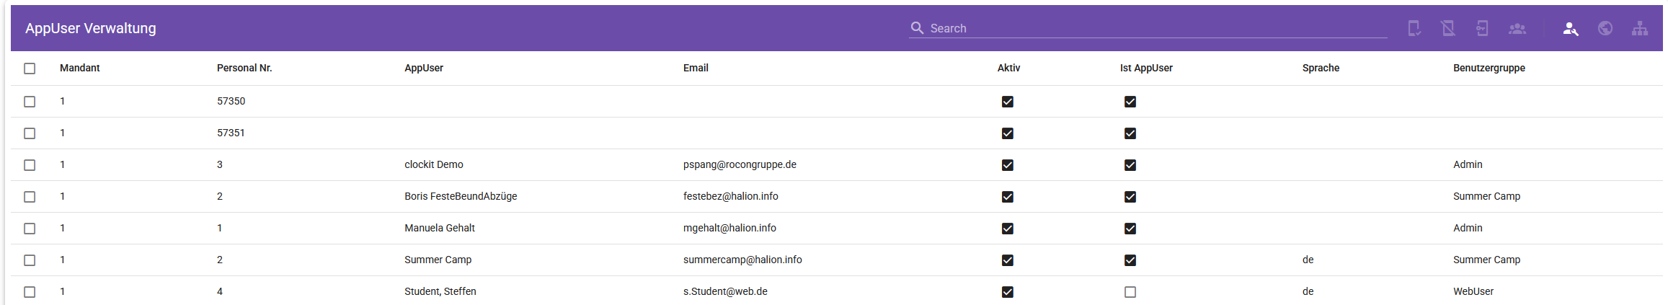The width and height of the screenshot is (1668, 305).
Task: Open the user groups icon
Action: click(1517, 28)
